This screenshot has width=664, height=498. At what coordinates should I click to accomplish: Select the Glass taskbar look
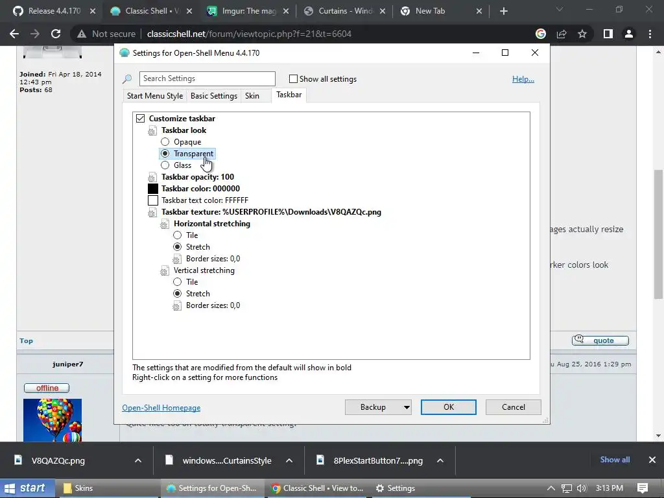(x=165, y=165)
